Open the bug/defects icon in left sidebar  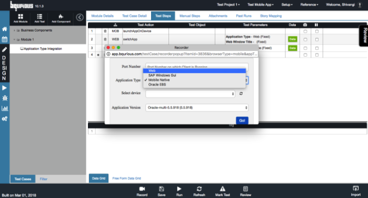pos(5,98)
